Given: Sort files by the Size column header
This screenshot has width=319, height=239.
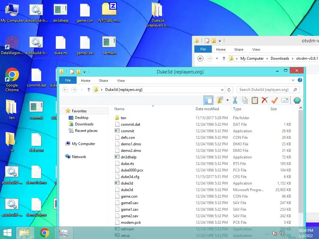Looking at the screenshot, I should 274,109.
